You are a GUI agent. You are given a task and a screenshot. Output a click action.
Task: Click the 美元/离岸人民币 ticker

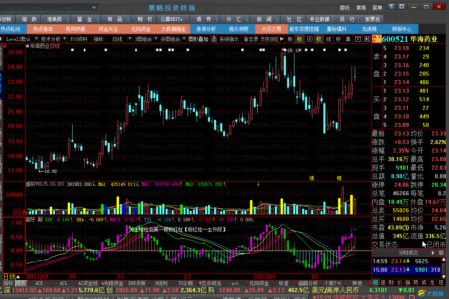335,290
